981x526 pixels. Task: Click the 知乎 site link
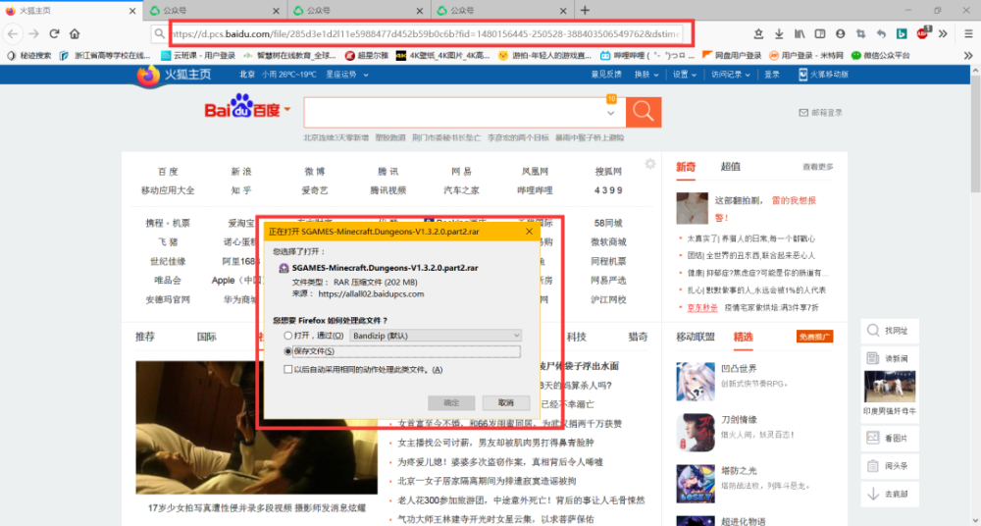(241, 190)
